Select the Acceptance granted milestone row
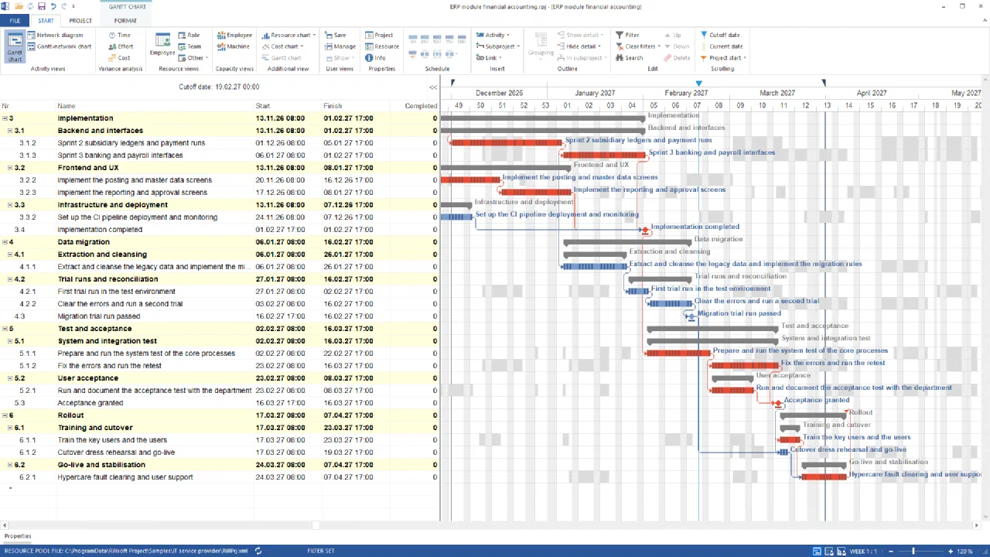The image size is (990, 557). pyautogui.click(x=220, y=403)
